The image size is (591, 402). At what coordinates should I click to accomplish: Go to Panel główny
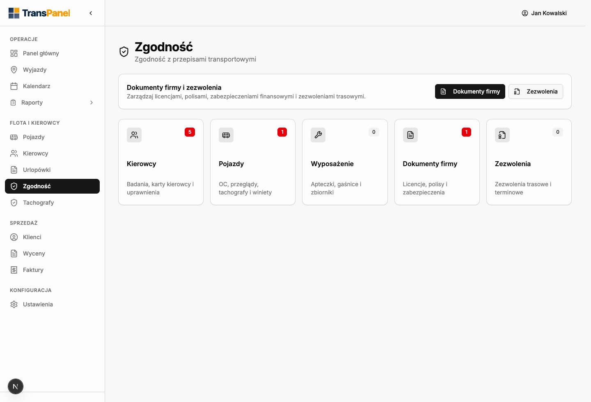52,53
